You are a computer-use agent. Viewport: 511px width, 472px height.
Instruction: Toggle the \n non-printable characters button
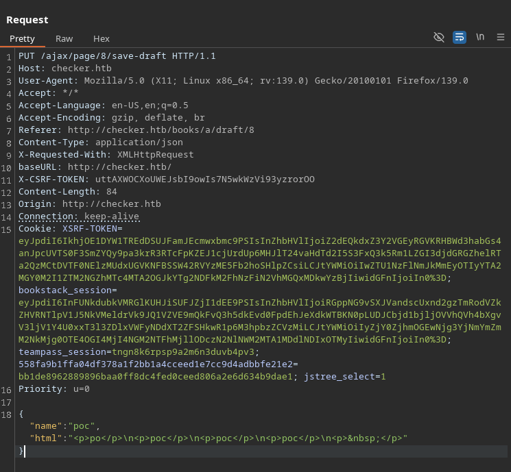[x=480, y=37]
